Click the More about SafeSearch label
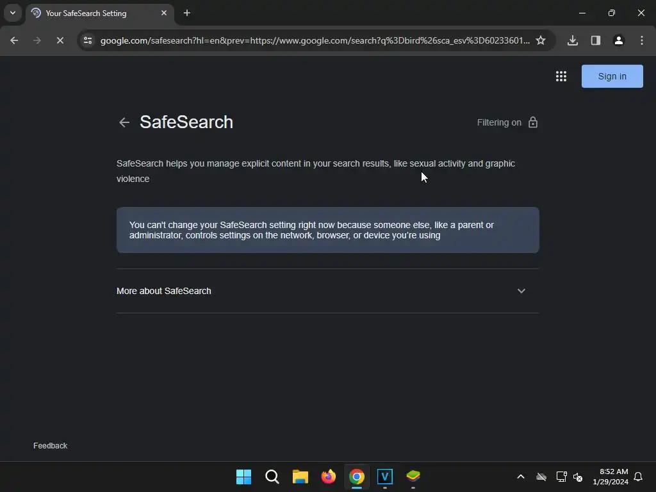 point(163,291)
